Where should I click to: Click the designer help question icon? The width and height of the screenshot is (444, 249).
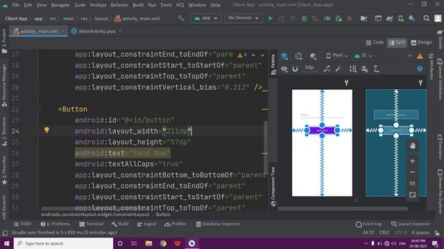coord(420,68)
